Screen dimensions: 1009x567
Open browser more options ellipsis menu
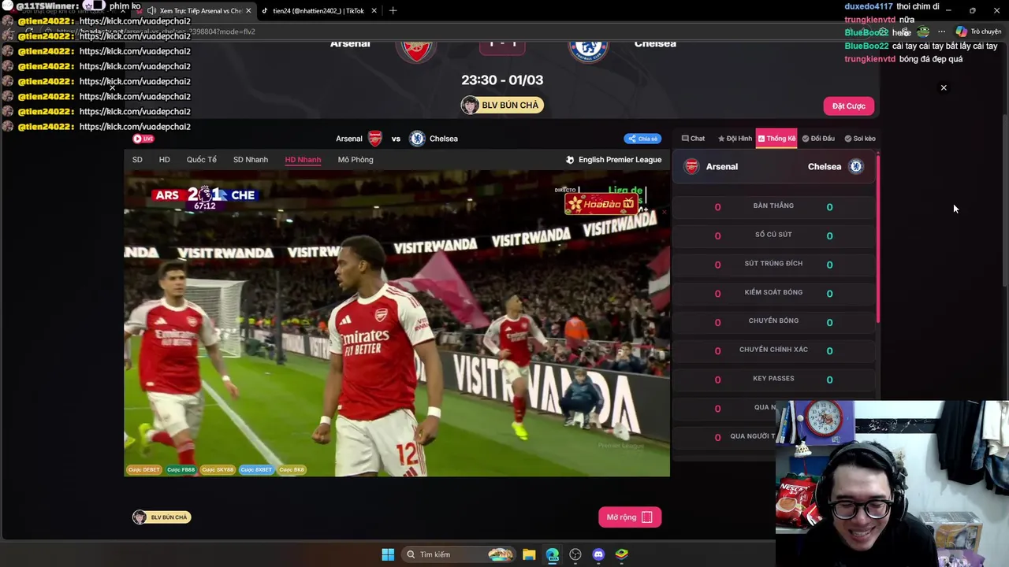click(x=941, y=31)
